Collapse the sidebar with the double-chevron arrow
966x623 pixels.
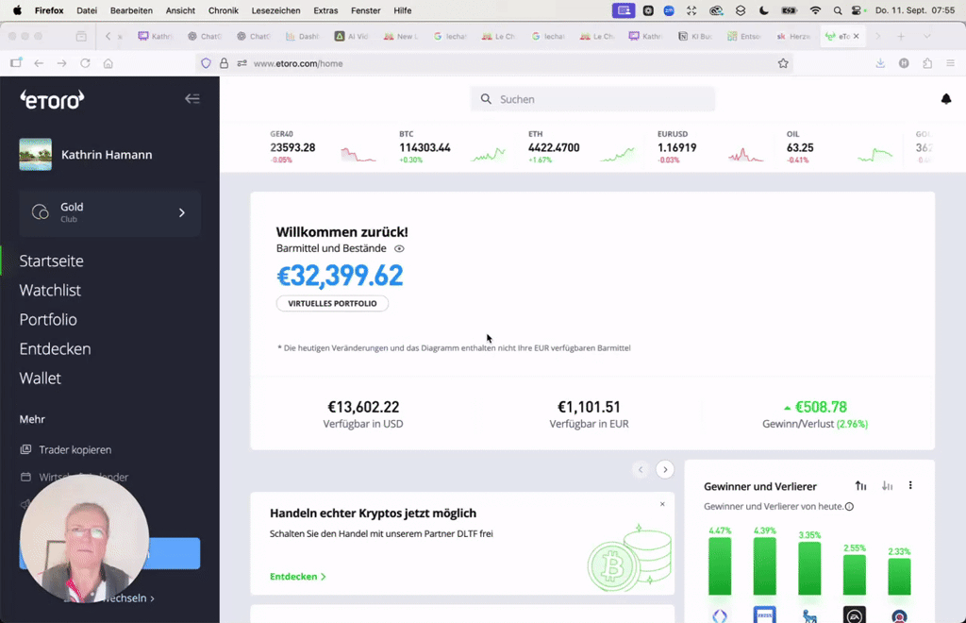(192, 98)
